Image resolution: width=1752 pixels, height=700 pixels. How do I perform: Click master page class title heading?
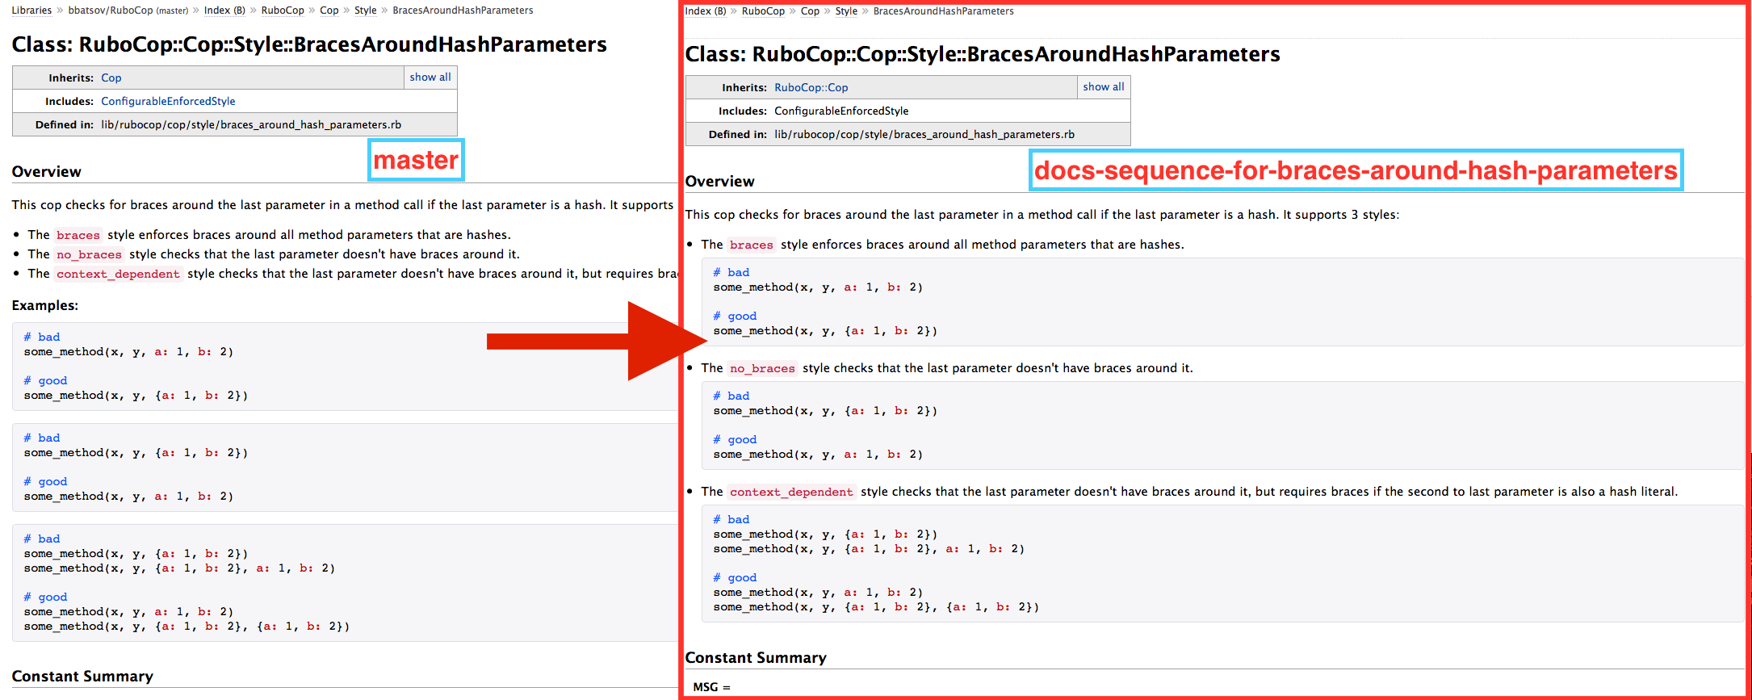(309, 44)
